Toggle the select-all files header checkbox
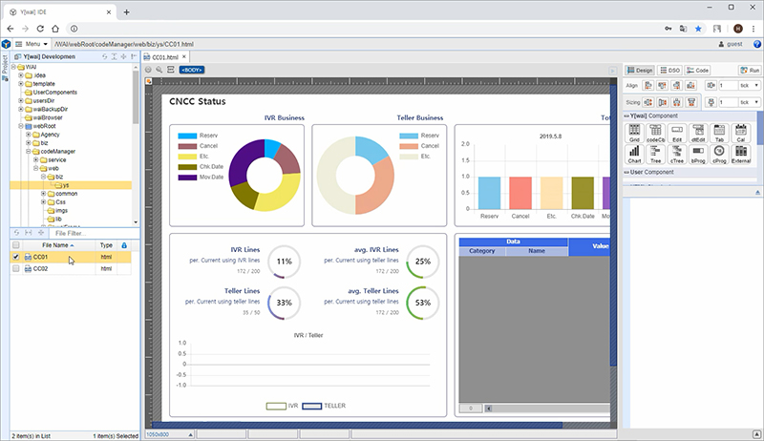The width and height of the screenshot is (764, 441). point(15,245)
